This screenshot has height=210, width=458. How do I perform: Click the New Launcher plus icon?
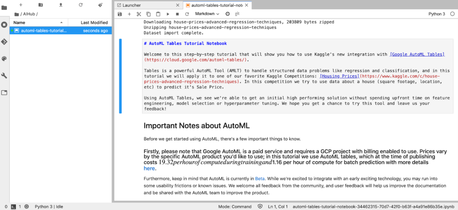(21, 5)
